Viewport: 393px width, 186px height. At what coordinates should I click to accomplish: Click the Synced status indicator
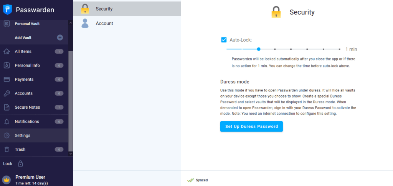click(198, 180)
